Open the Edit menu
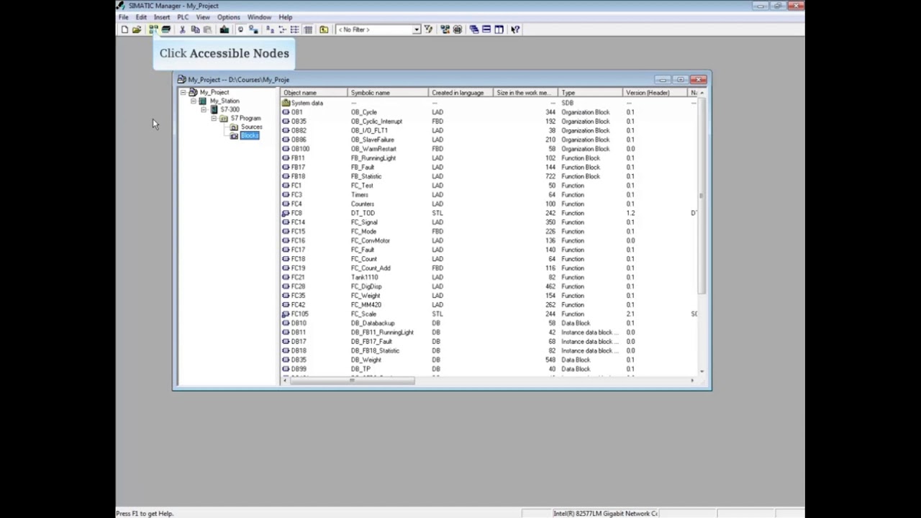921x518 pixels. (x=141, y=17)
